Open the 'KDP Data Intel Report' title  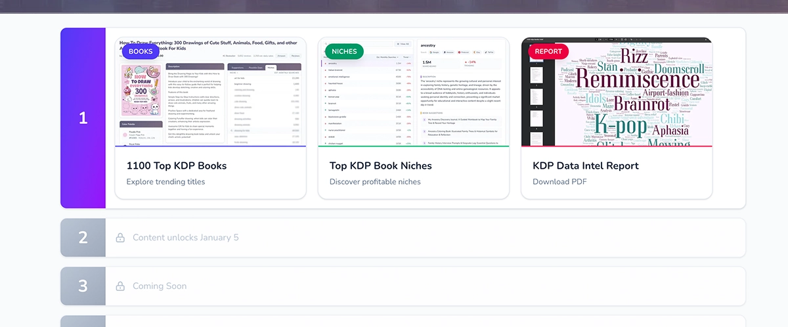coord(586,165)
